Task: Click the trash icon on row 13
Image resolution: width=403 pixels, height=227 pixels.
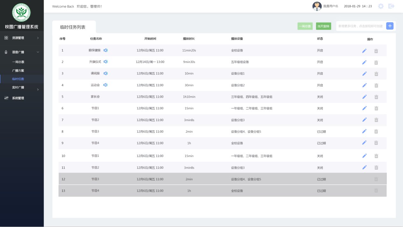Action: (x=376, y=190)
